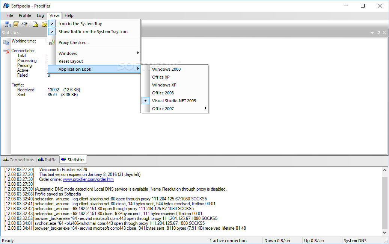This screenshot has width=389, height=244.
Task: Choose Proxy Checker... menu entry
Action: (x=94, y=42)
